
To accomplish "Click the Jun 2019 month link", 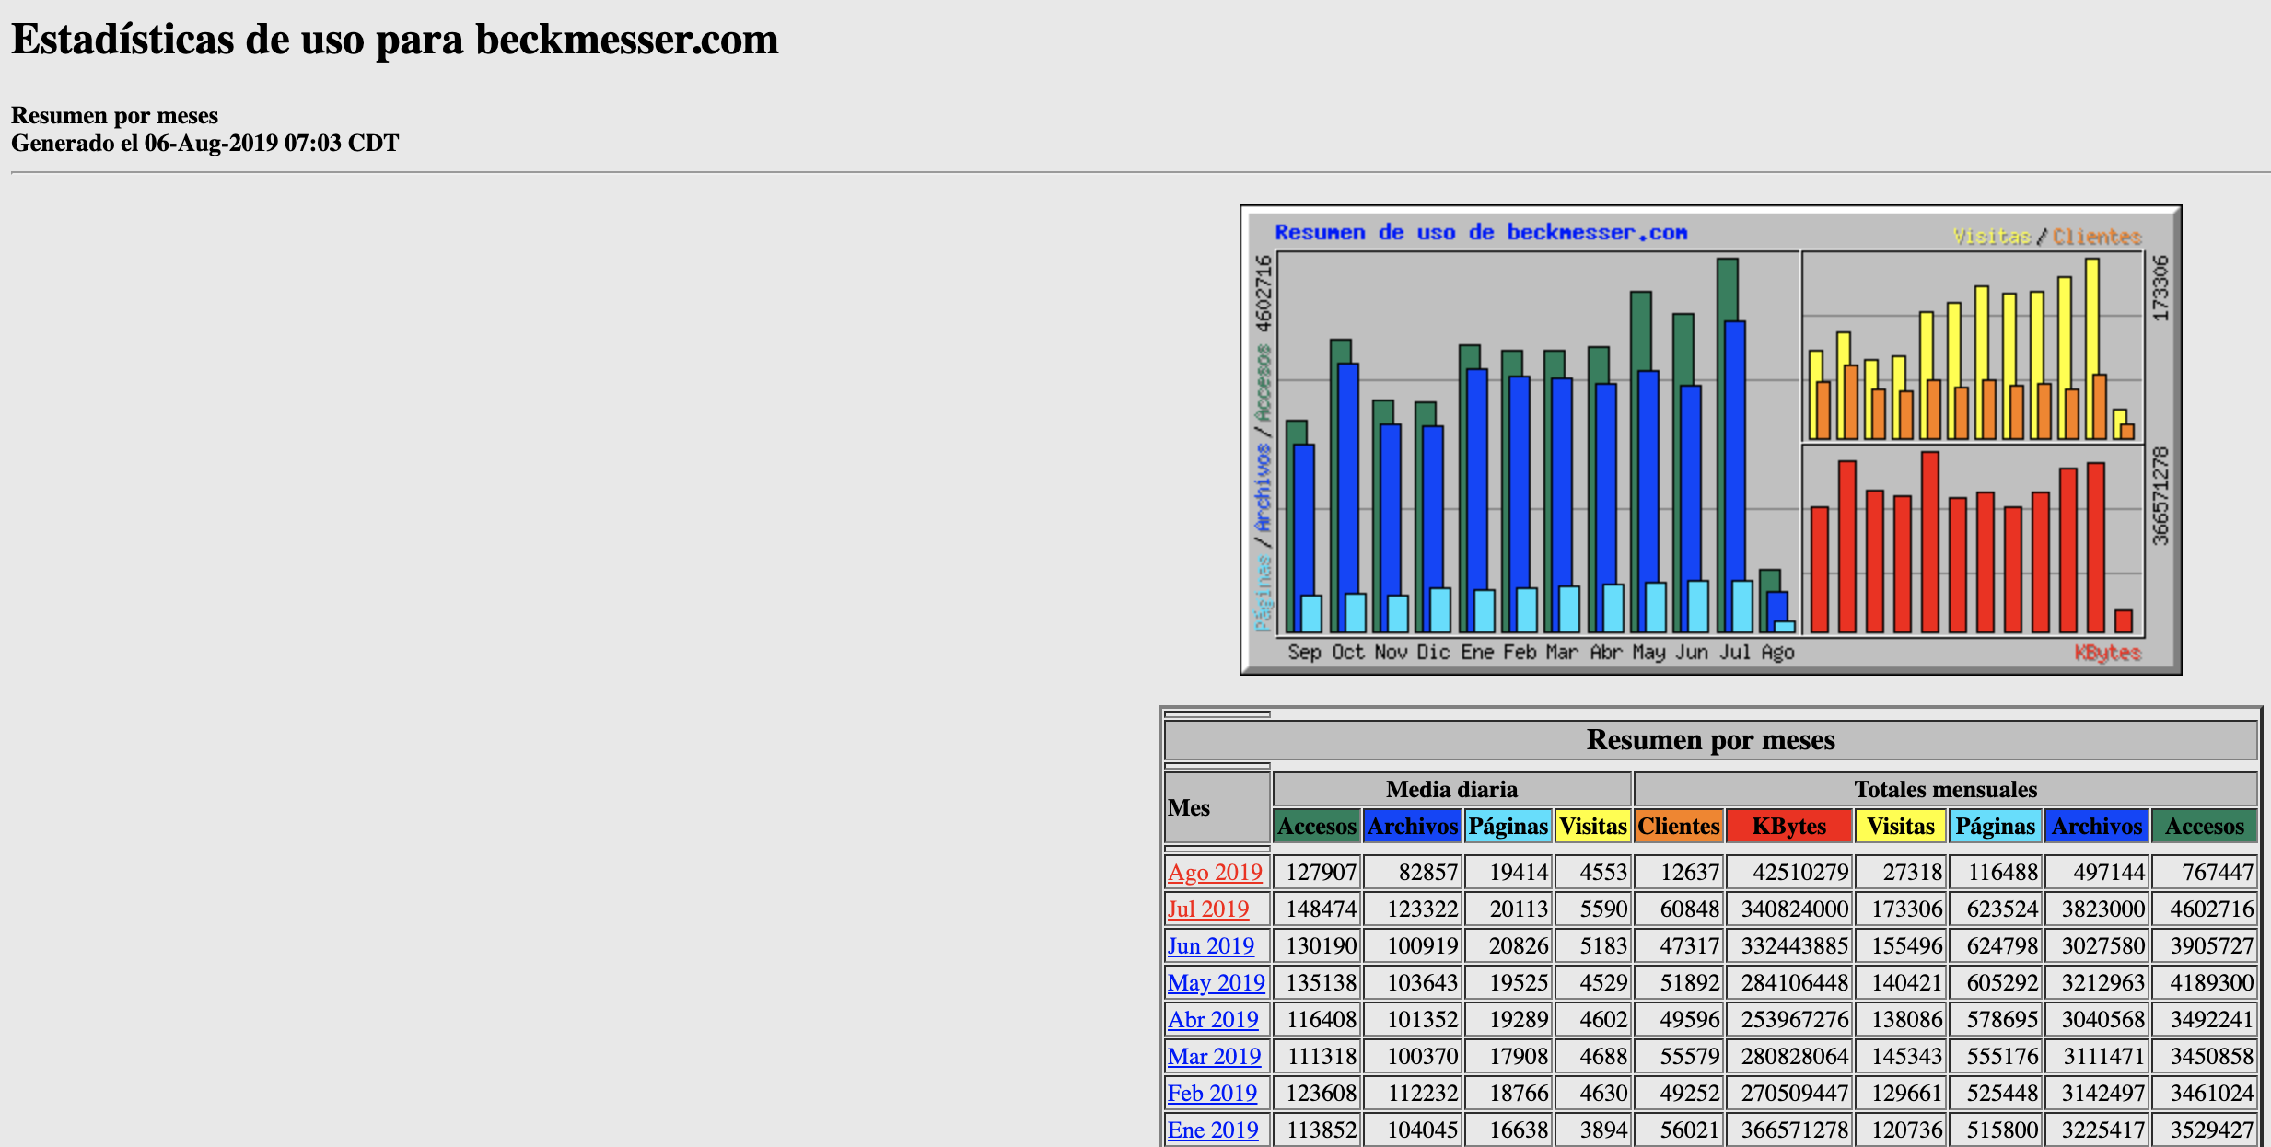I will (x=1210, y=945).
